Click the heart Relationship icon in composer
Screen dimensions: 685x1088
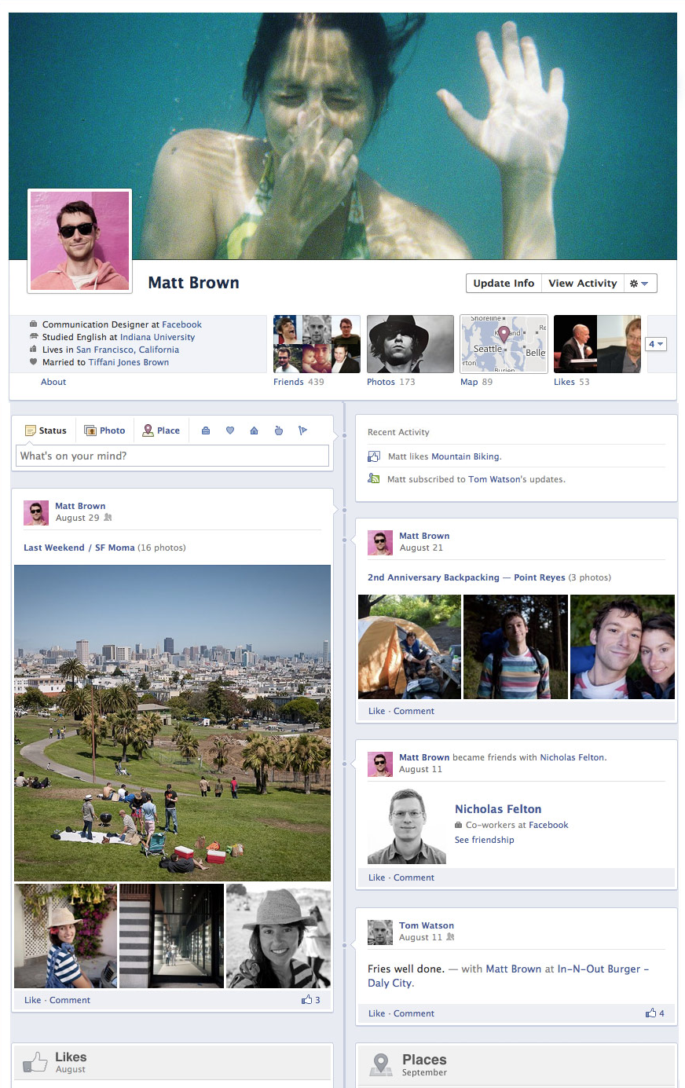[x=230, y=430]
